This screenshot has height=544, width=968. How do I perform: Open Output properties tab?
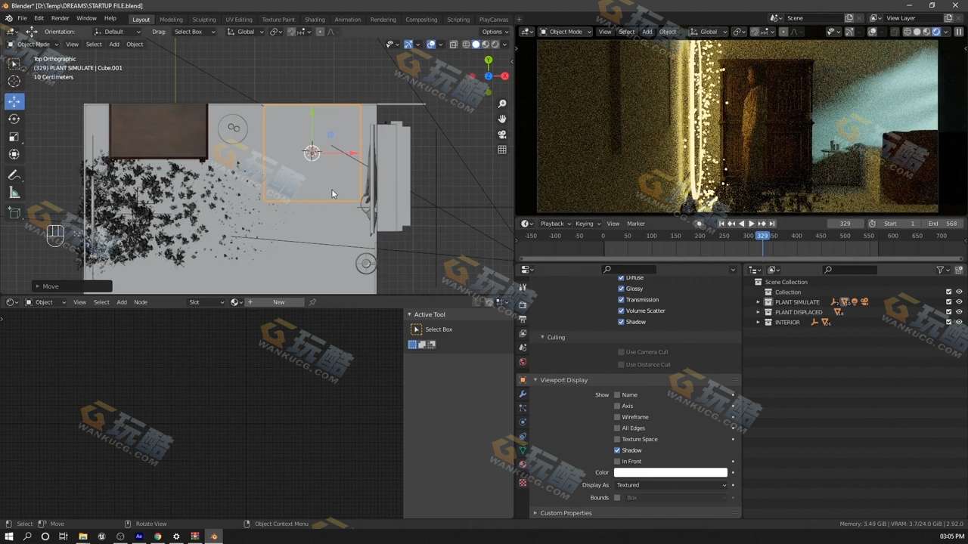(523, 319)
